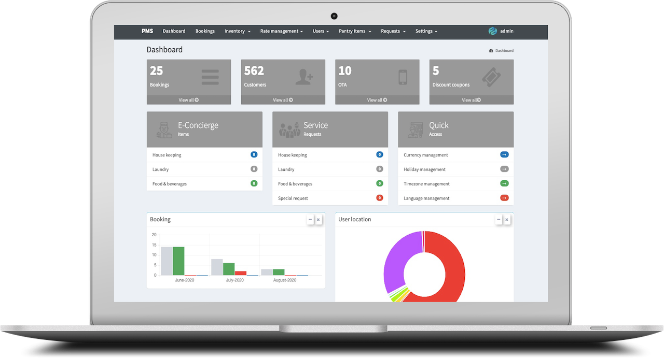Open the Rate management dropdown
Screen dimensions: 664x358
(x=282, y=31)
